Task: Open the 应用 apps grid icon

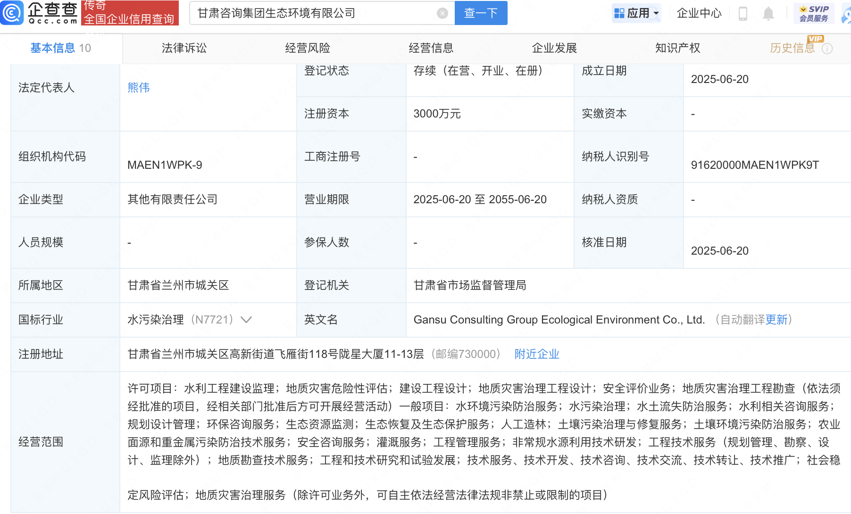Action: [x=619, y=13]
